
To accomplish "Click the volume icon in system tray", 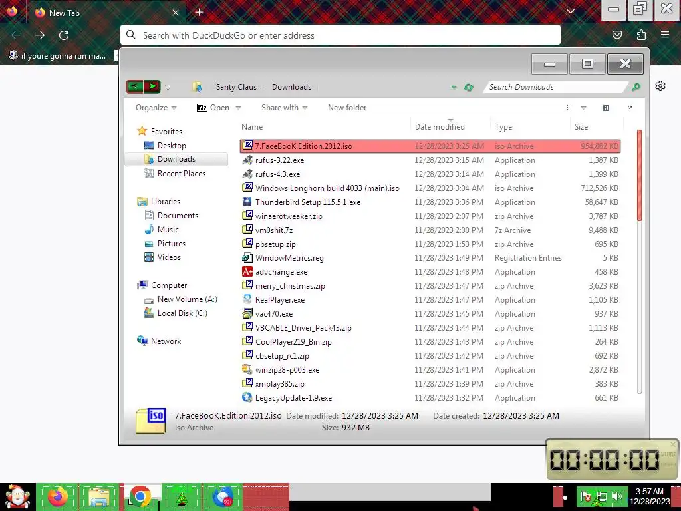I will click(617, 496).
